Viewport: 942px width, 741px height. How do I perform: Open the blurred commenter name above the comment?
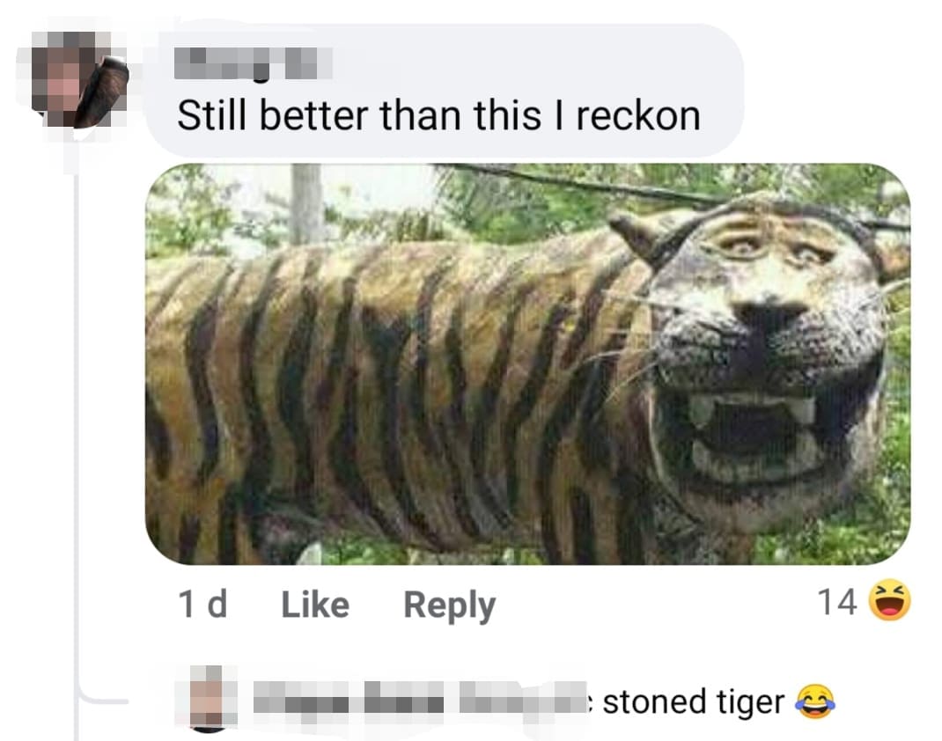pyautogui.click(x=253, y=63)
